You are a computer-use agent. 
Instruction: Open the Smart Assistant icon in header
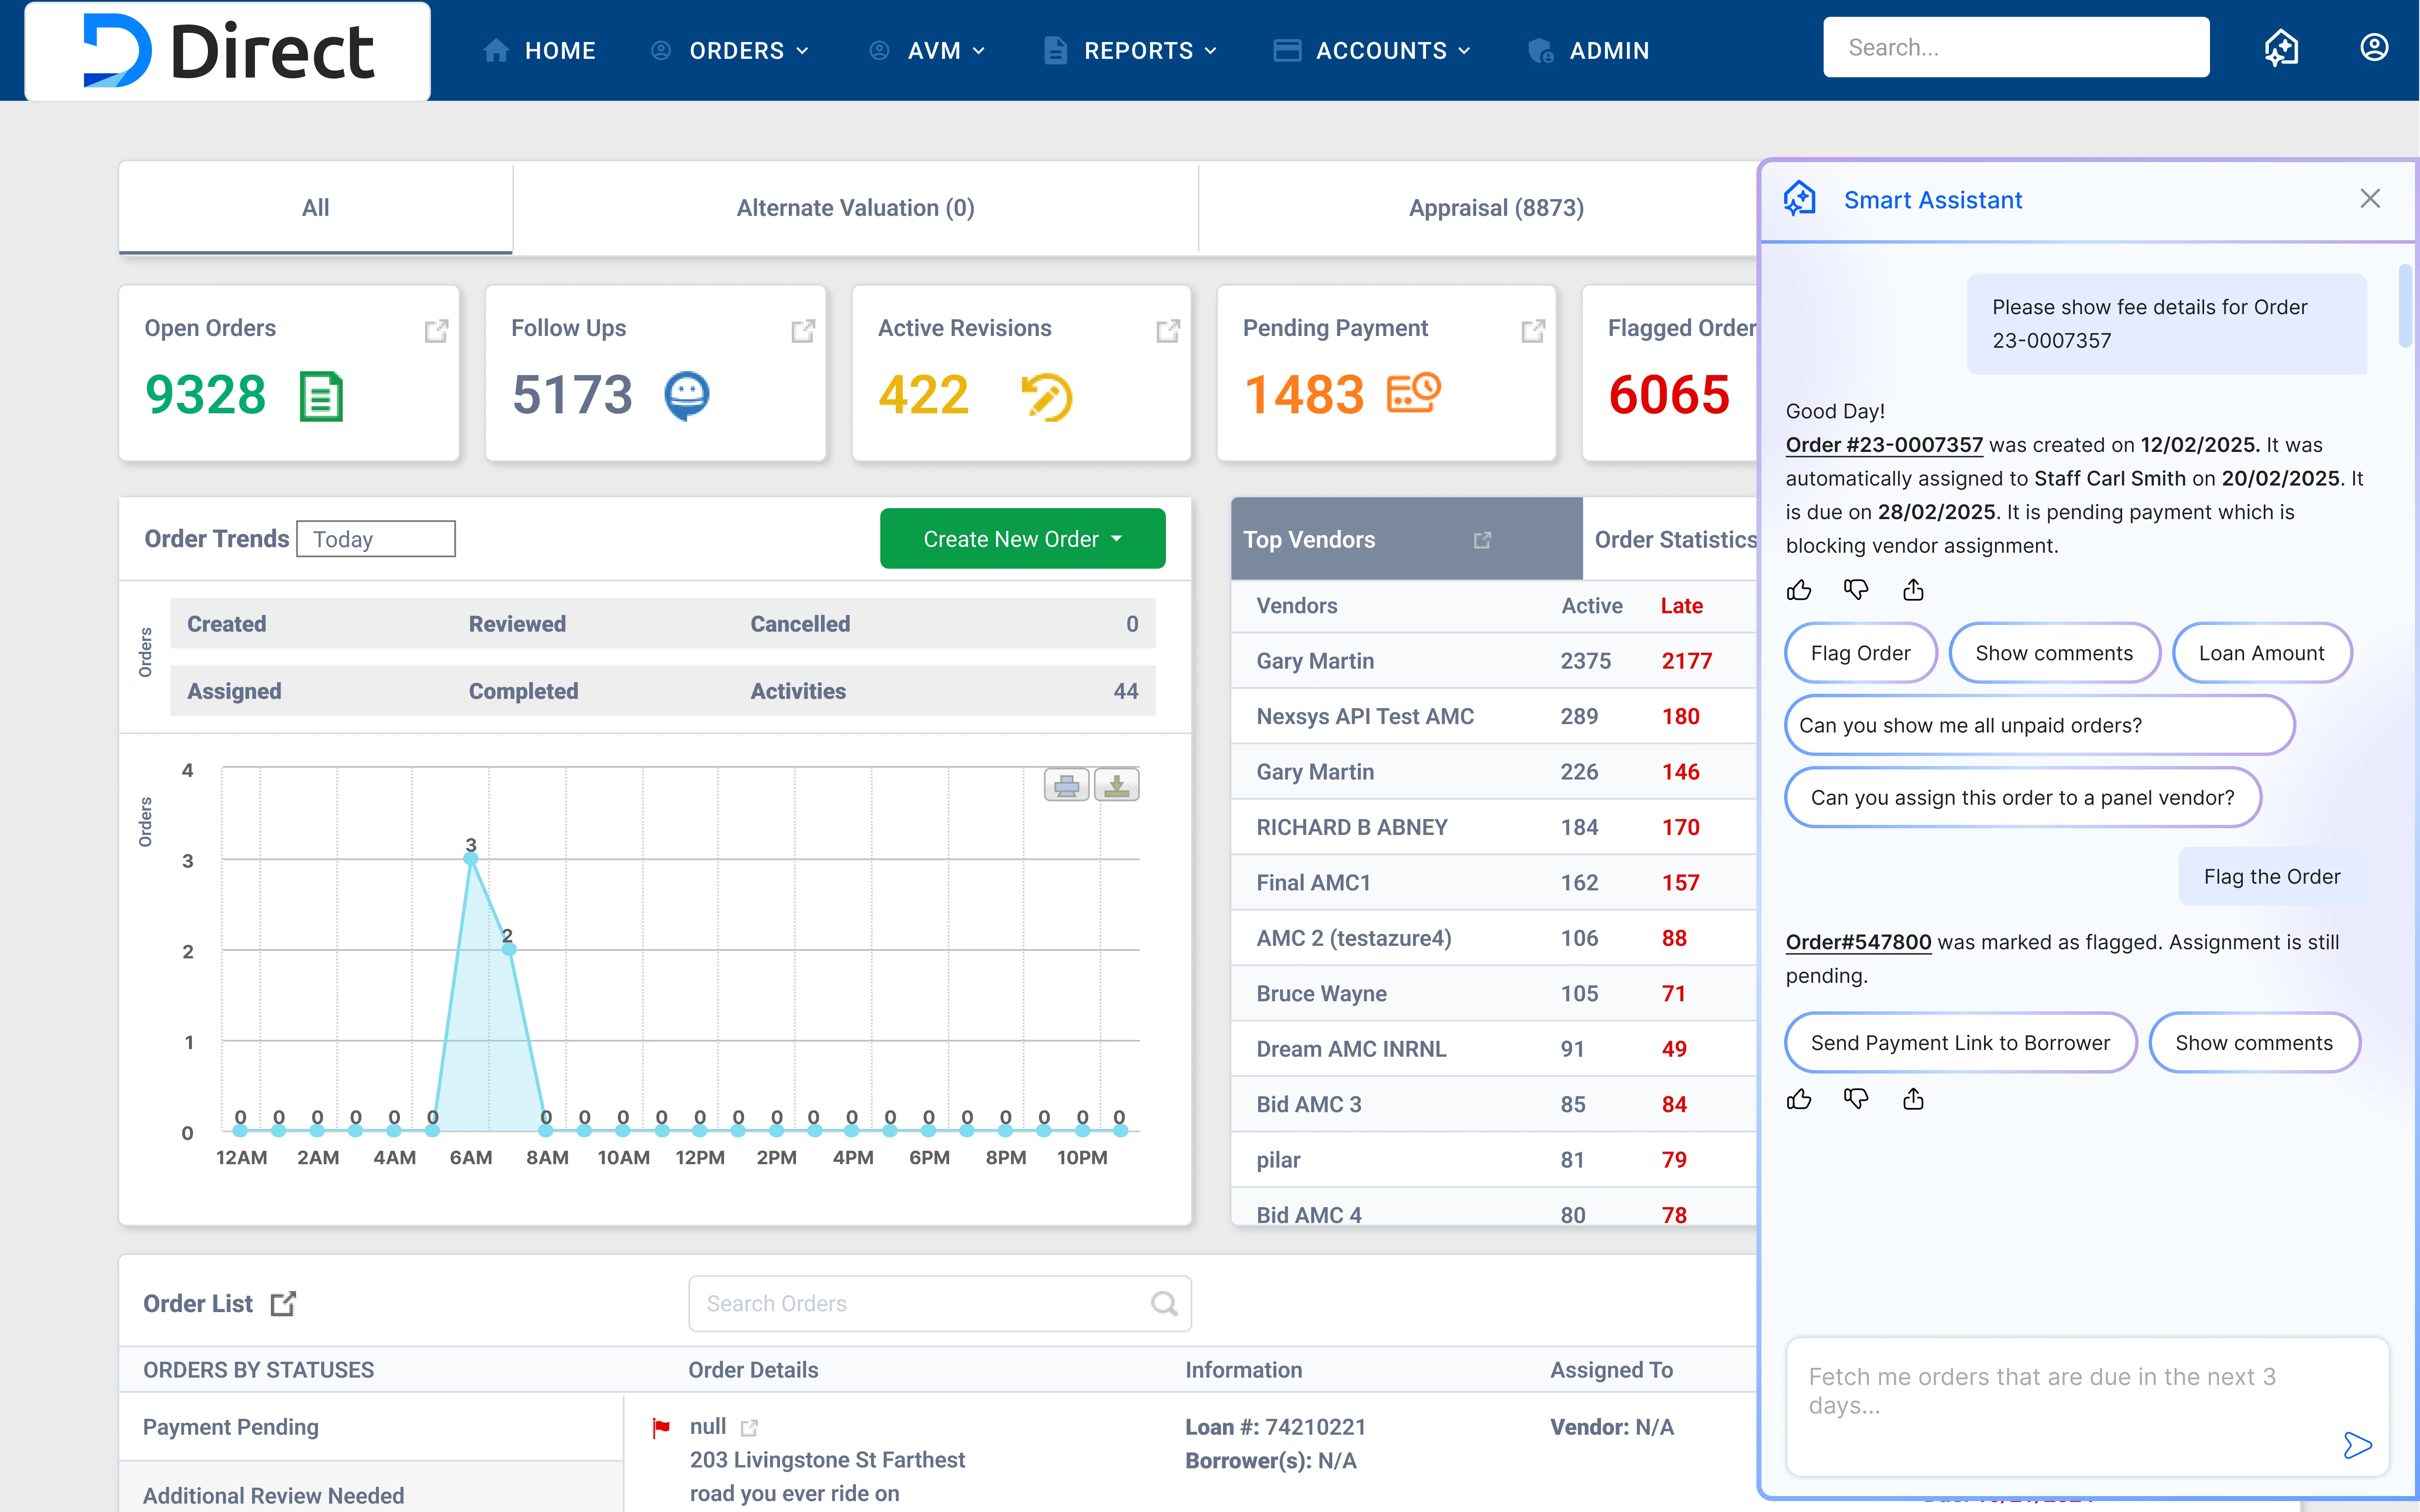coord(2281,48)
